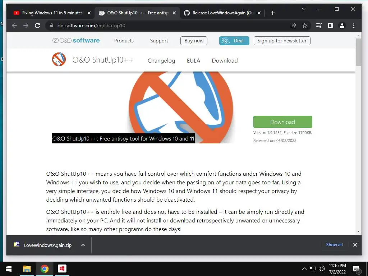
Task: Open the Windows Start menu
Action: pyautogui.click(x=9, y=269)
